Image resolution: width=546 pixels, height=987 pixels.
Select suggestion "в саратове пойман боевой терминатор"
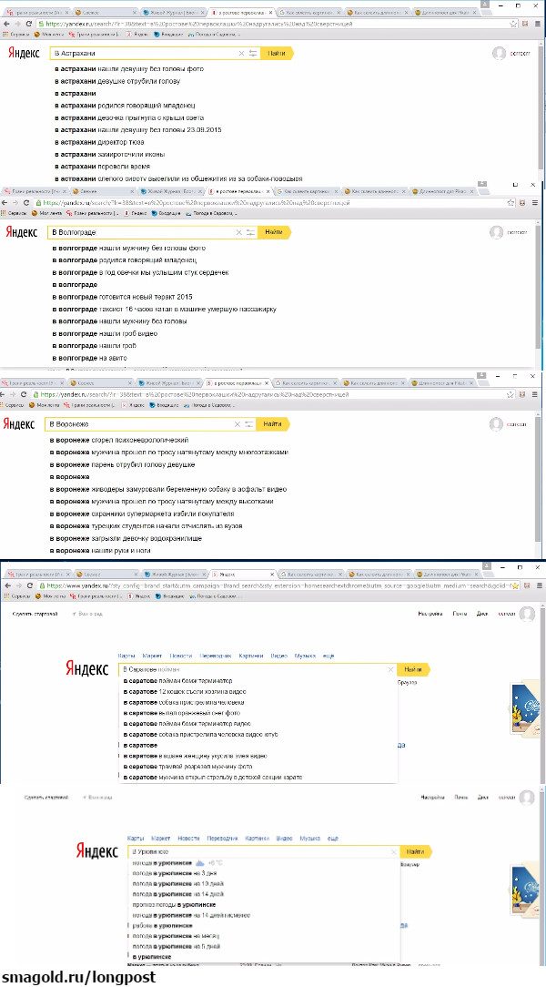pyautogui.click(x=177, y=680)
